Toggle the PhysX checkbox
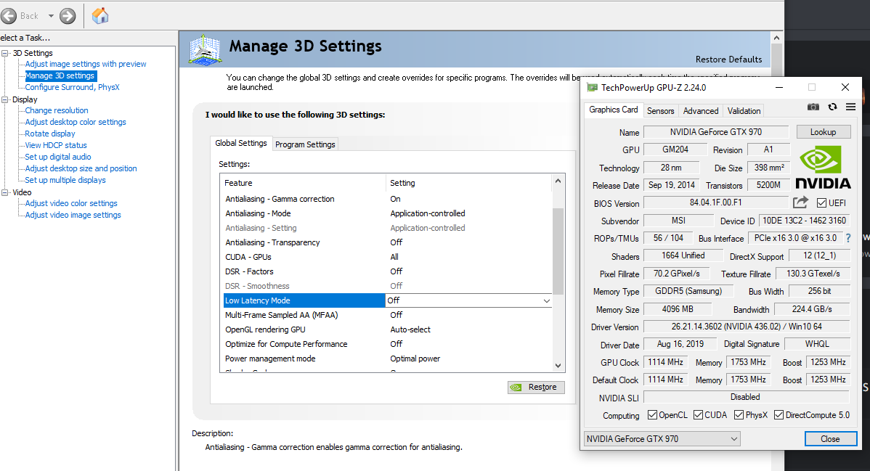The image size is (870, 471). point(739,415)
